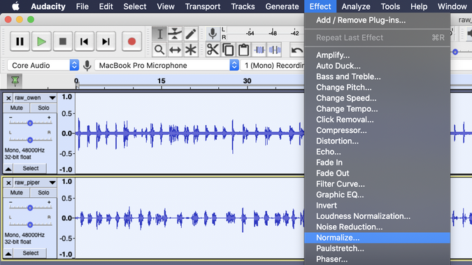Solo the raw_piper track
Viewport: 472px width, 265px height.
[x=43, y=192]
